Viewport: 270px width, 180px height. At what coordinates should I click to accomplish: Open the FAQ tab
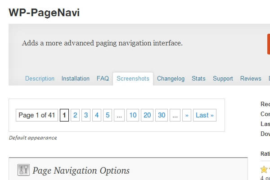103,78
